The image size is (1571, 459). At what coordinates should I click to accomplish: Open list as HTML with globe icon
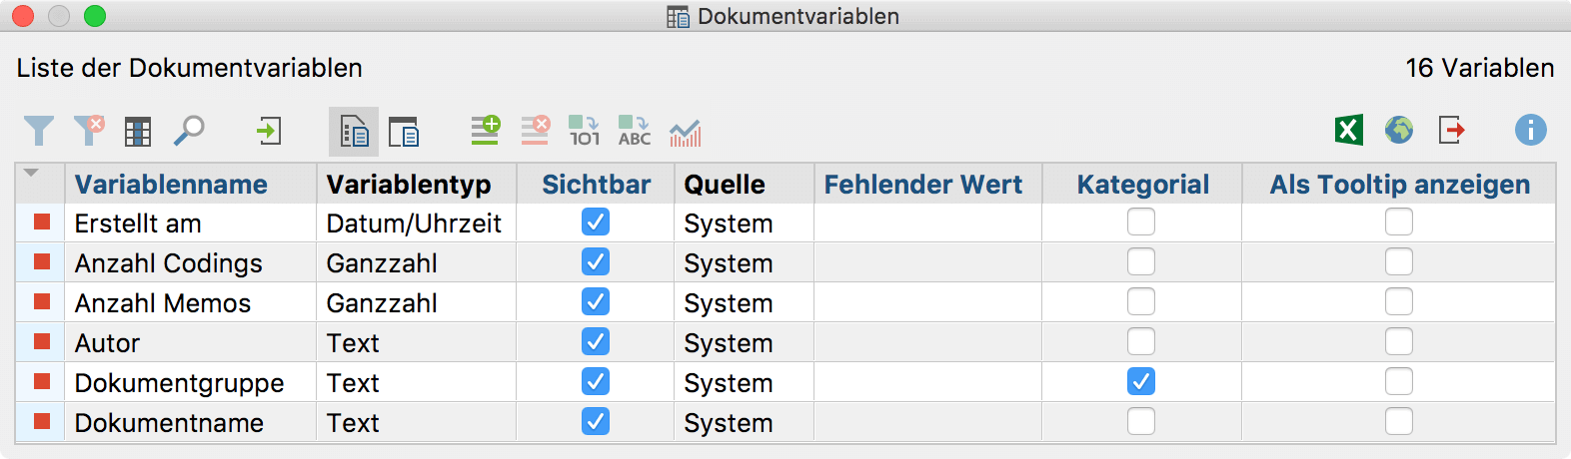pos(1399,130)
